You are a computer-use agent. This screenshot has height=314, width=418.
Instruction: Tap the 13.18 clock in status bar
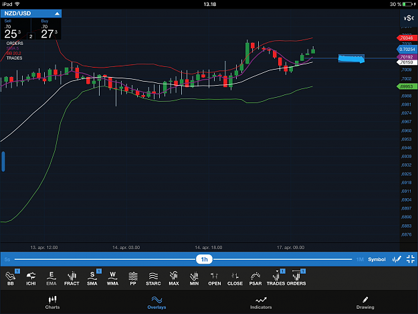(x=210, y=4)
